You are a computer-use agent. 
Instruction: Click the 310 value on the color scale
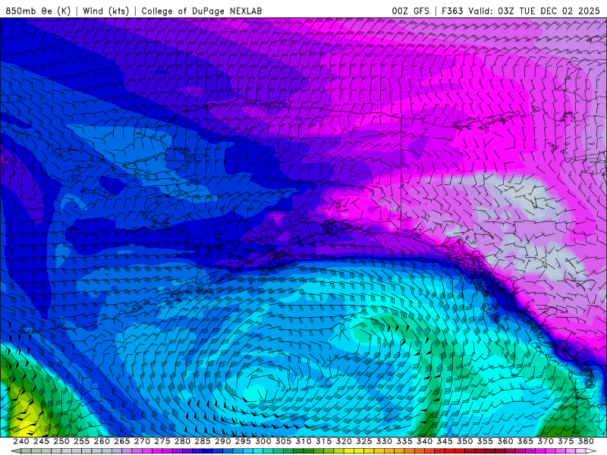tap(303, 441)
